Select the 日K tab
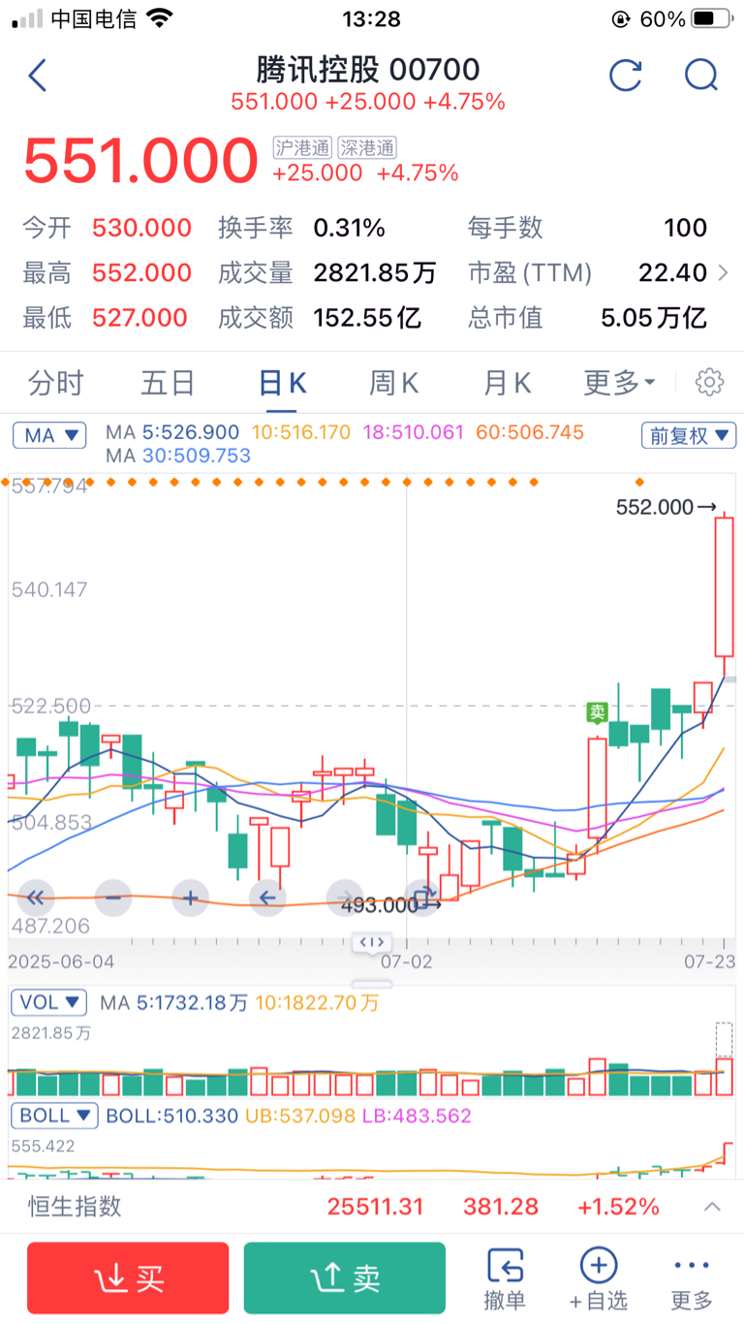Viewport: 744px width, 1324px height. (283, 383)
